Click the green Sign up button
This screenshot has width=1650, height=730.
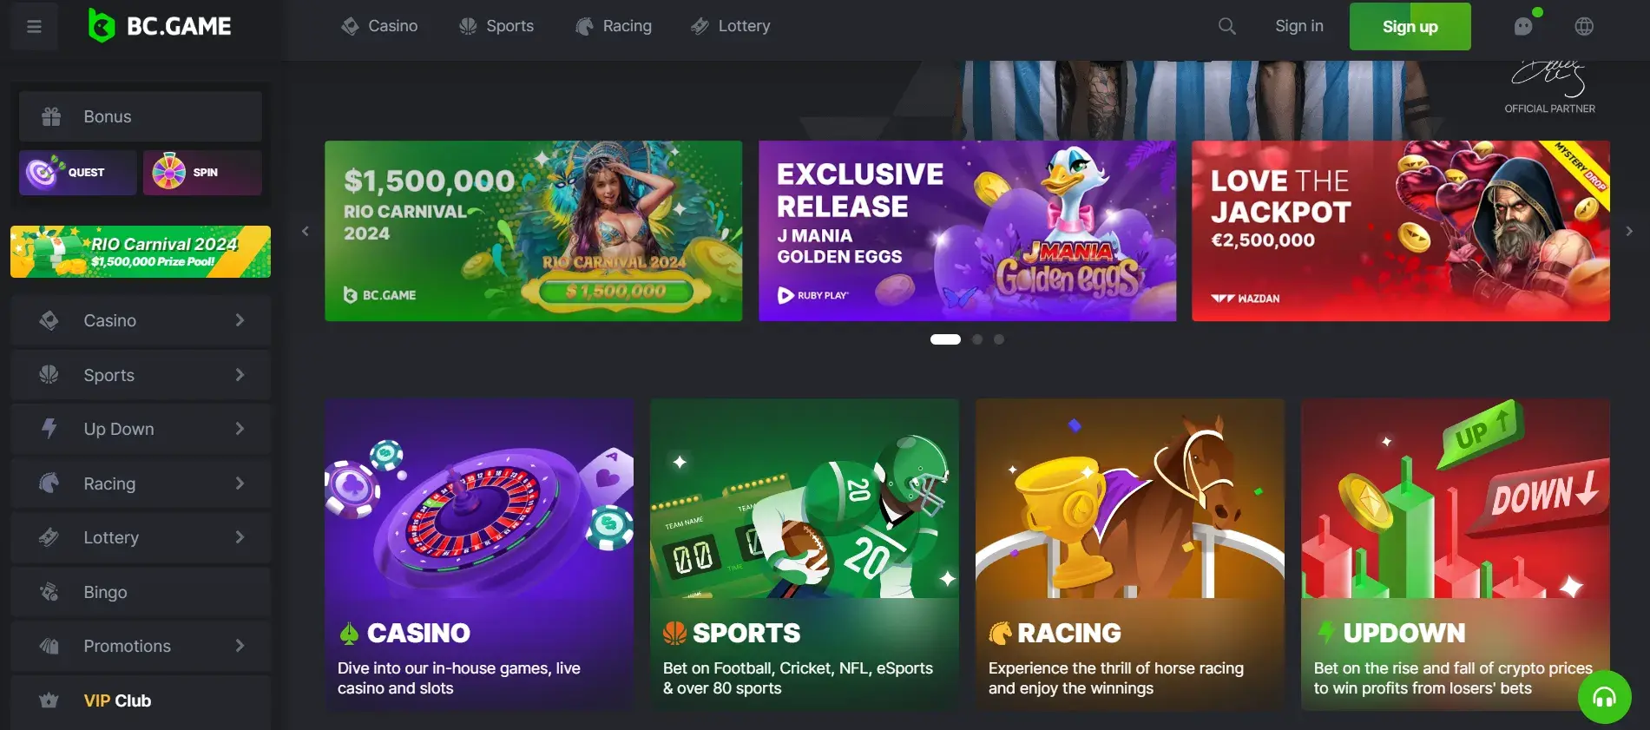click(x=1410, y=26)
